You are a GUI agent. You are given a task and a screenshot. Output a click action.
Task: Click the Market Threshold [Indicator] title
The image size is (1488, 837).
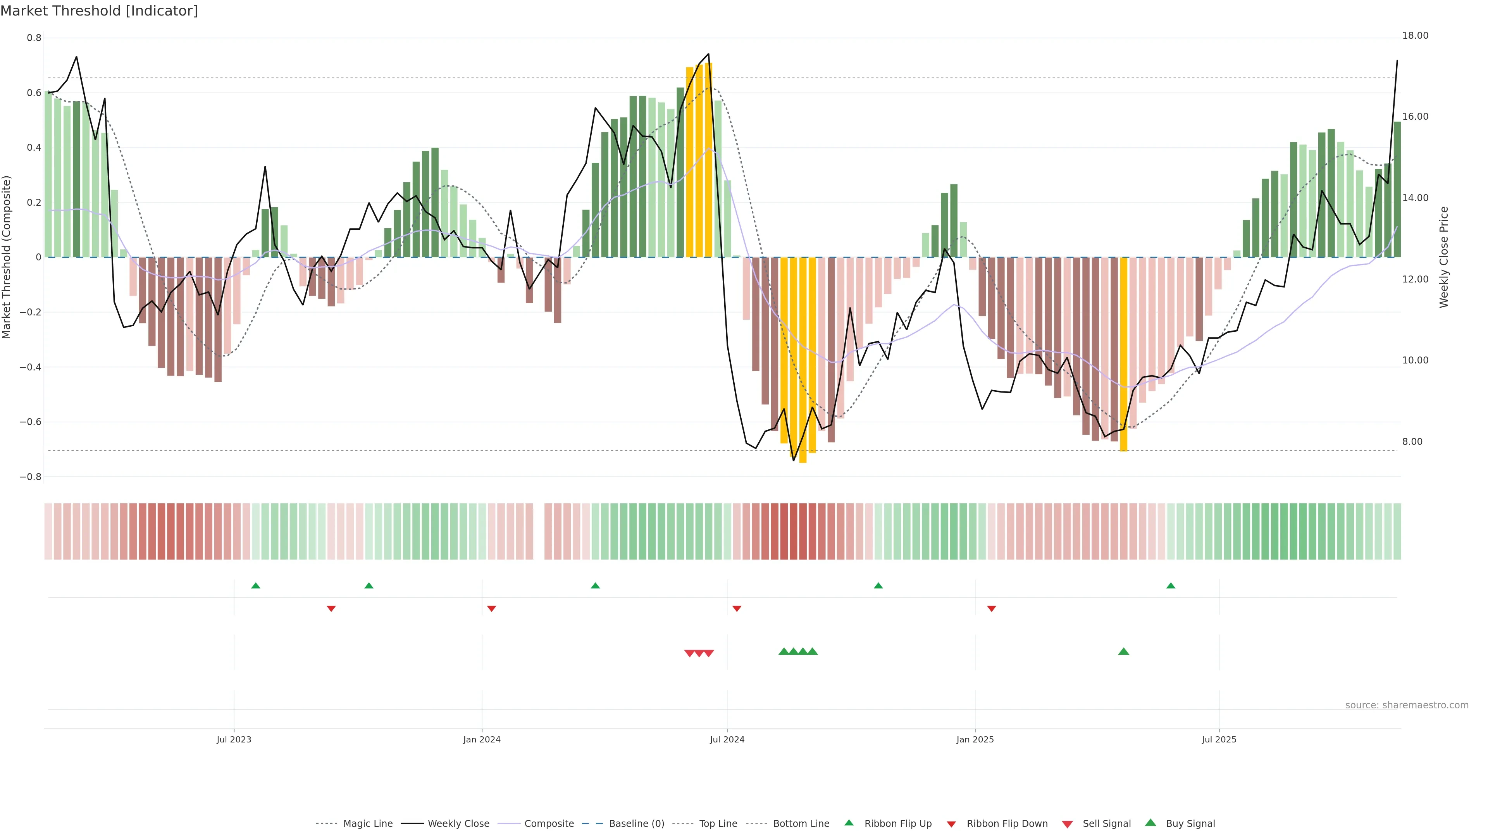(99, 10)
